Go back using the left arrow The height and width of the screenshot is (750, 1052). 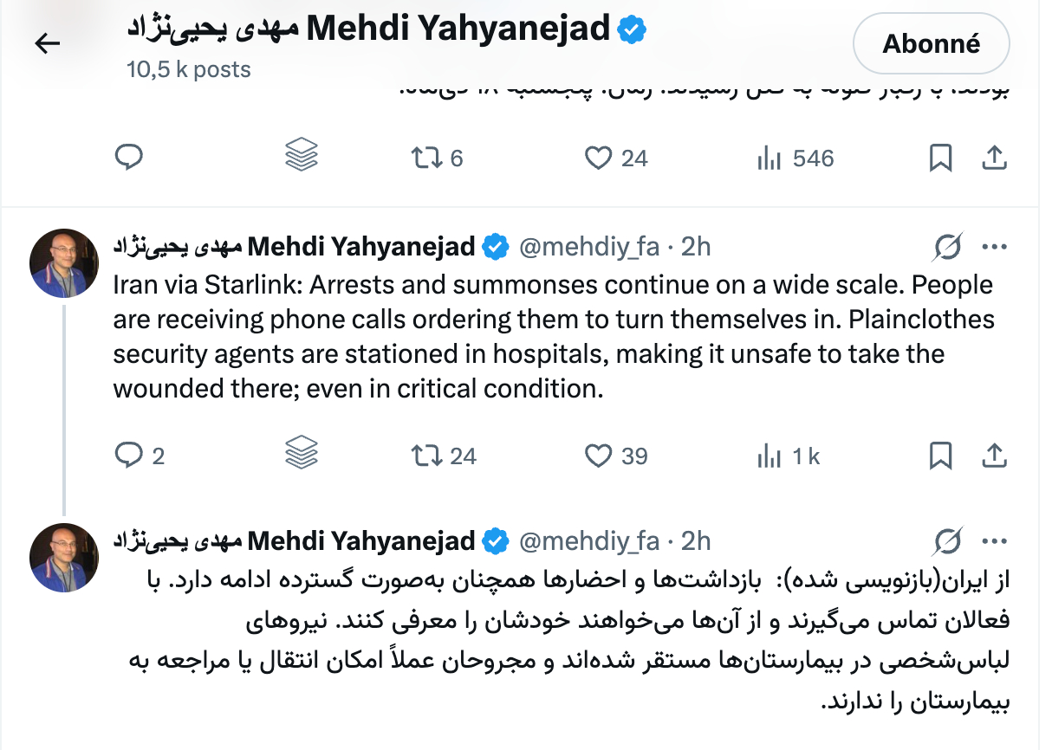coord(47,43)
